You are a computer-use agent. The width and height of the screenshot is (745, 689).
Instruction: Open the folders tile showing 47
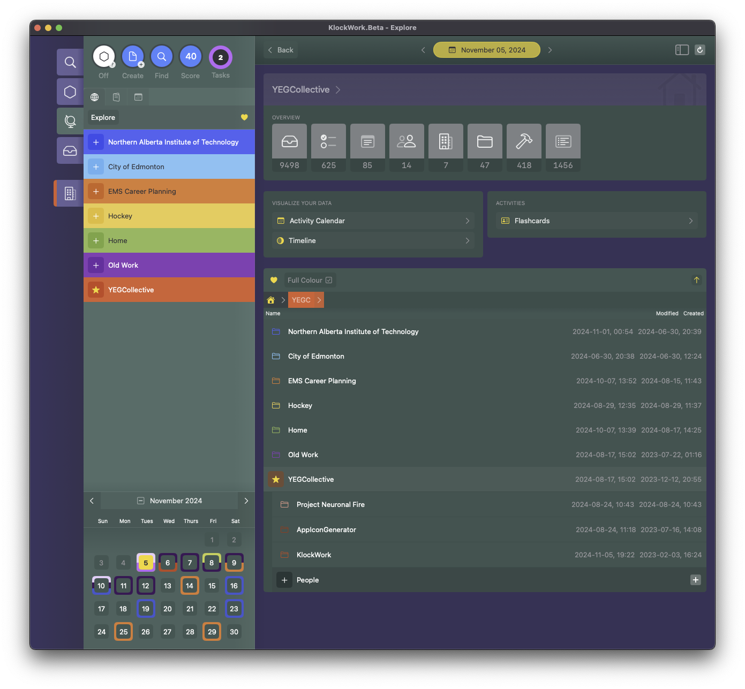coord(485,148)
